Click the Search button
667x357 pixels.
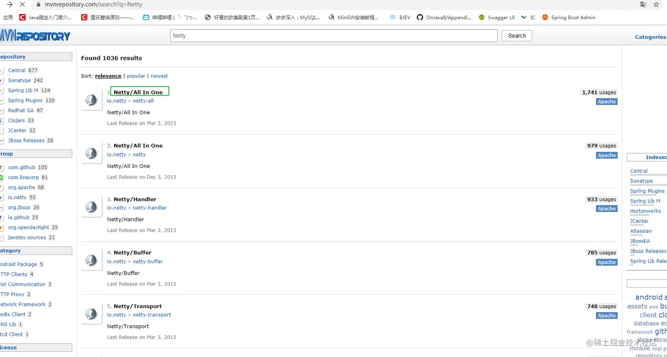pyautogui.click(x=517, y=36)
